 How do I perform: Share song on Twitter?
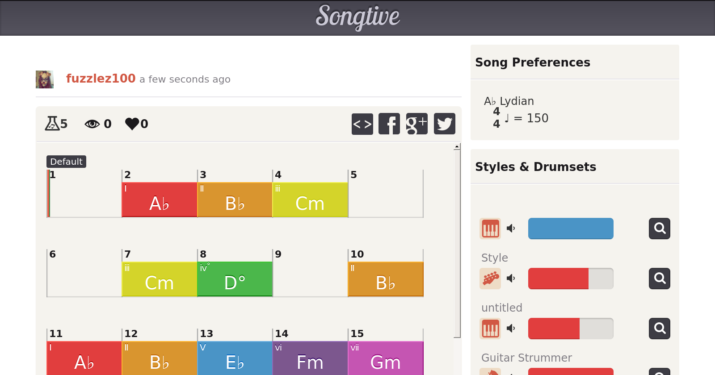444,124
